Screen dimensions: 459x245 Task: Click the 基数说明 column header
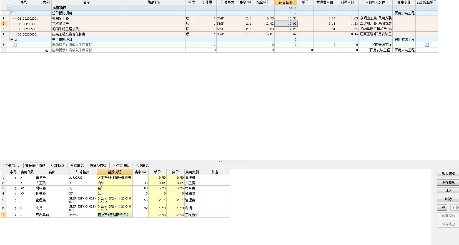115,172
